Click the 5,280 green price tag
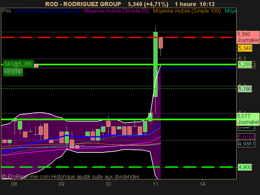The height and width of the screenshot is (195, 260). tap(245, 64)
